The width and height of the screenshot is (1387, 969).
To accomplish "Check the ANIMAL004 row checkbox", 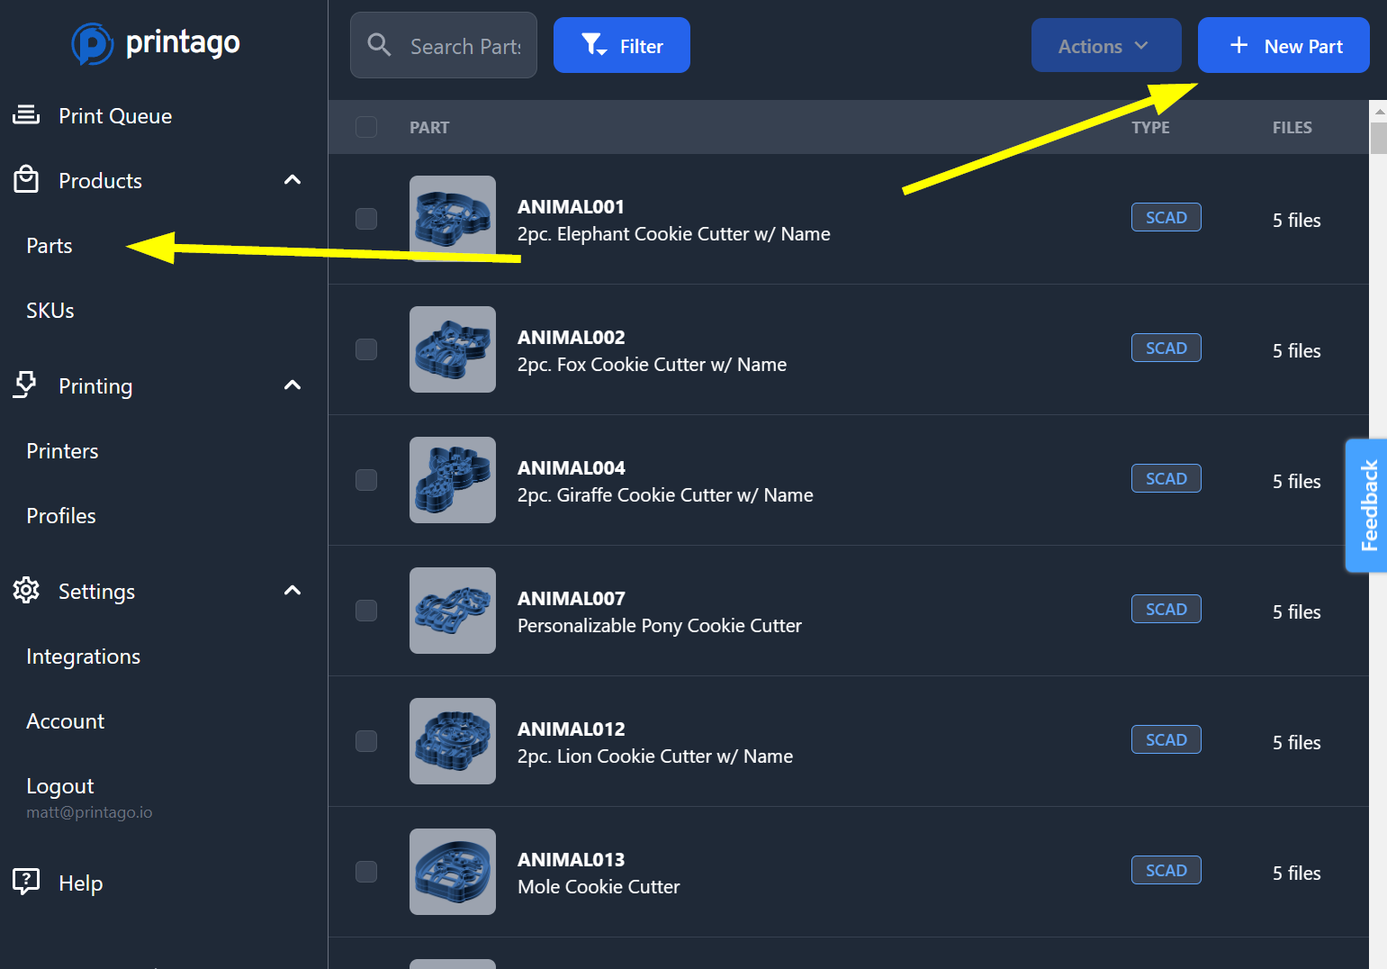I will tap(366, 480).
